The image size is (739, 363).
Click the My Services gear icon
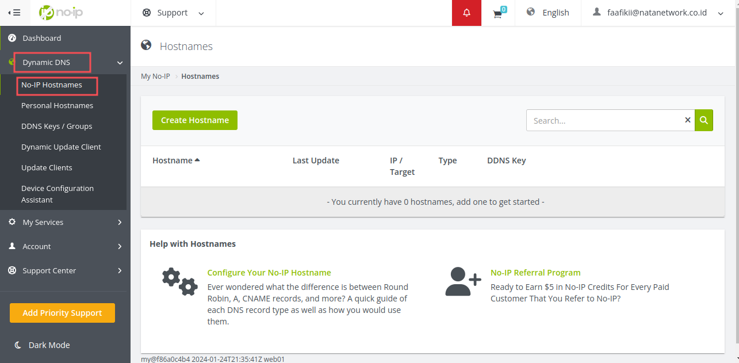(x=12, y=222)
